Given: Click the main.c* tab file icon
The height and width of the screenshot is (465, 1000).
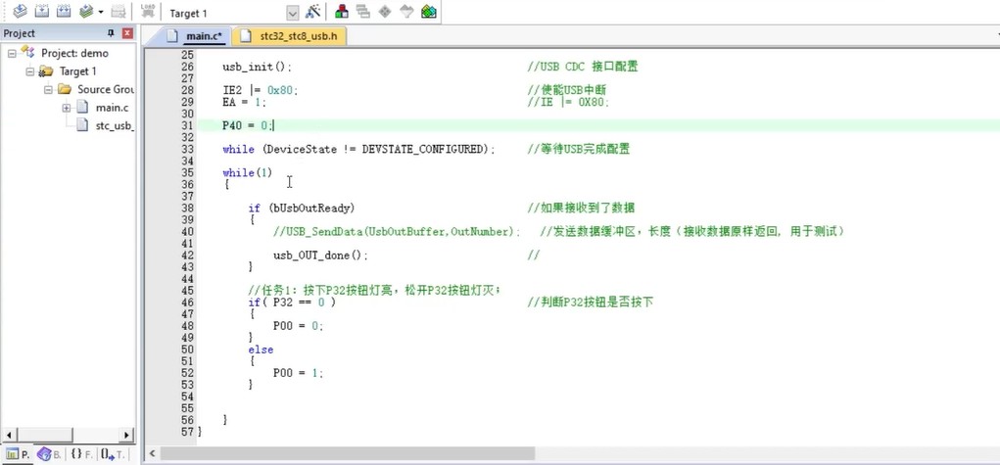Looking at the screenshot, I should (171, 35).
